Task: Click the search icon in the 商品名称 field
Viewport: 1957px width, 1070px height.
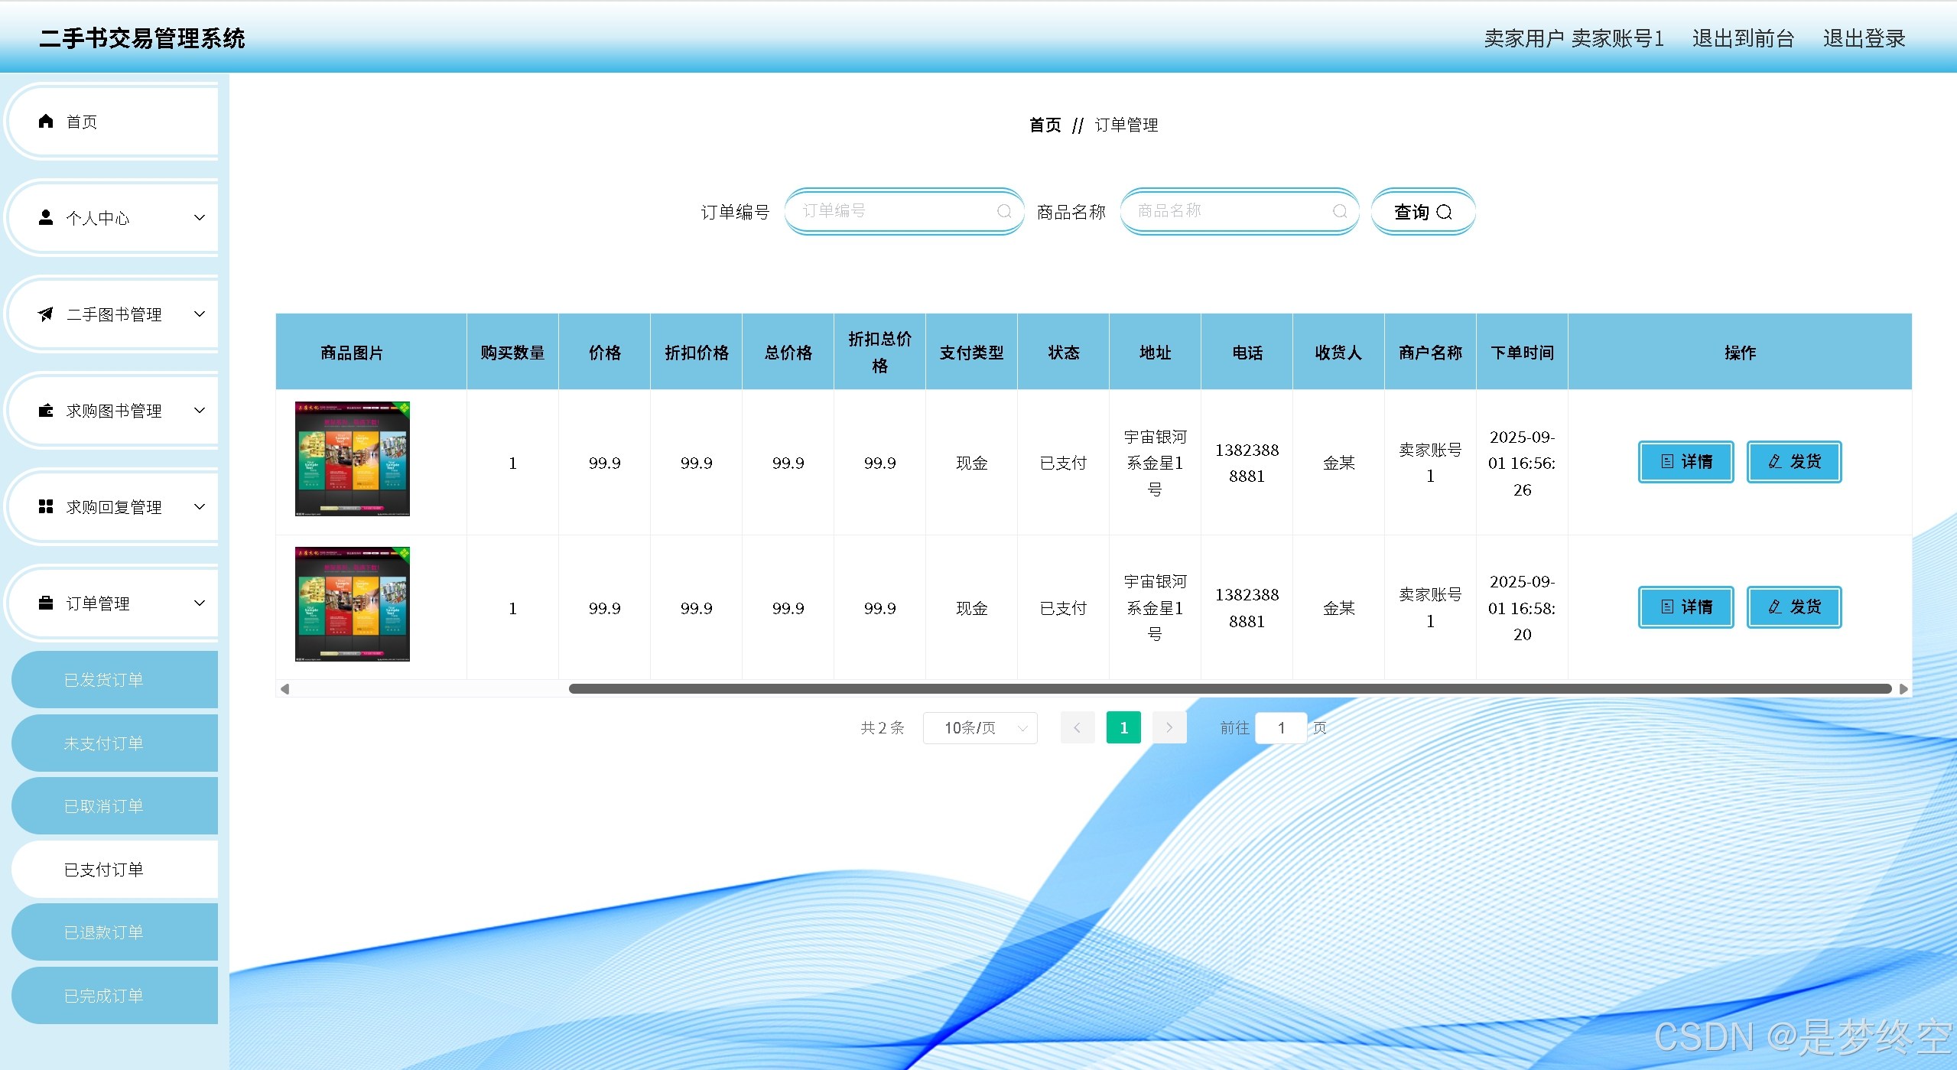Action: [1340, 211]
